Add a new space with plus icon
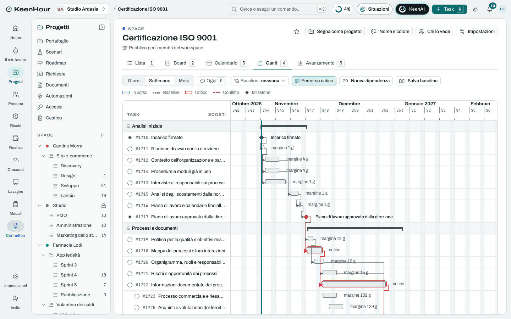 click(x=102, y=135)
